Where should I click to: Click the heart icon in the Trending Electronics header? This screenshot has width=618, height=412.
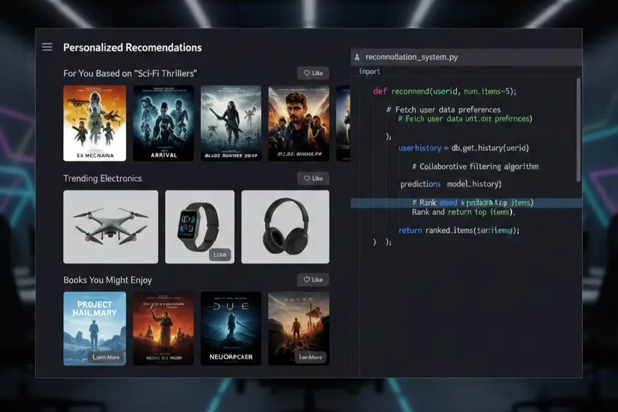(306, 178)
